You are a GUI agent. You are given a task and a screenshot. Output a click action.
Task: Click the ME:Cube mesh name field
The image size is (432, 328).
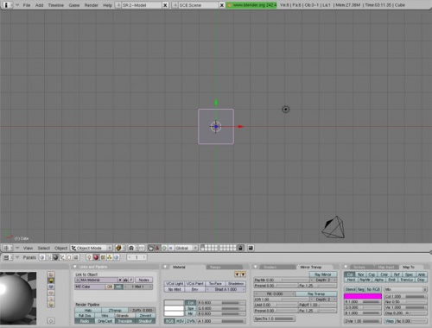tap(91, 287)
